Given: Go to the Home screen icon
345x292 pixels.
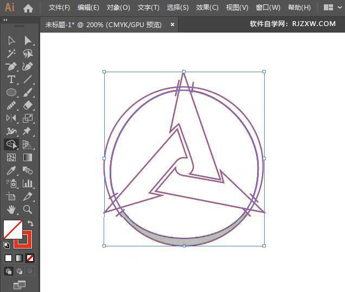Looking at the screenshot, I should 28,8.
